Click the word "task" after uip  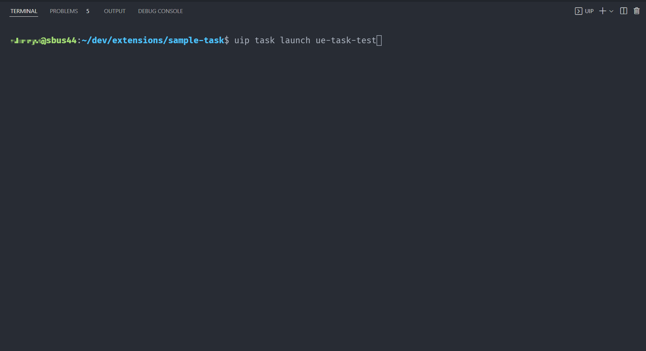tap(265, 40)
